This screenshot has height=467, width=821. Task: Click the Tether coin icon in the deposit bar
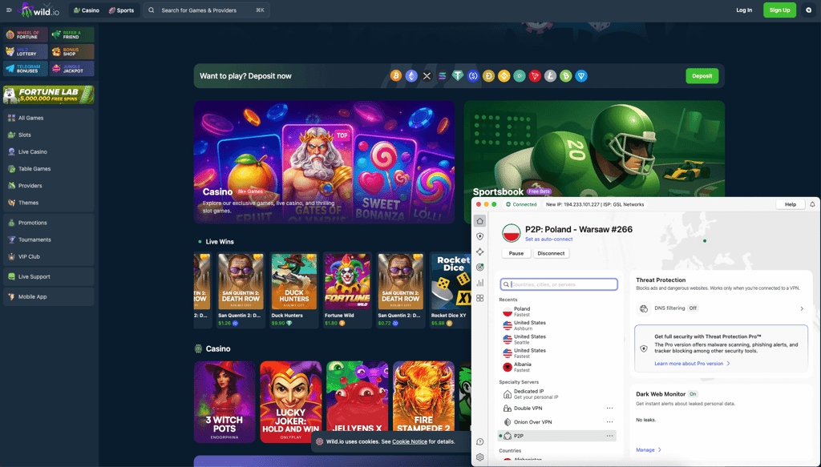pos(458,76)
